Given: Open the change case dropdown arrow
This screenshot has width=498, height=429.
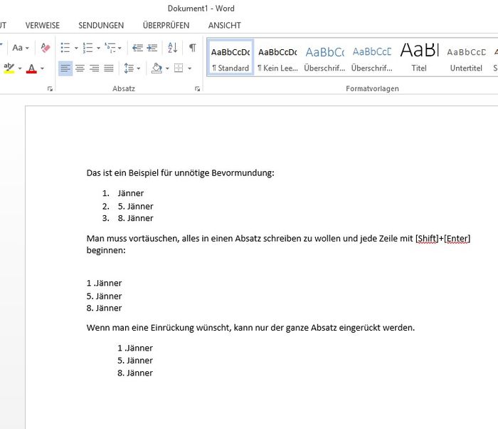Looking at the screenshot, I should pyautogui.click(x=27, y=48).
